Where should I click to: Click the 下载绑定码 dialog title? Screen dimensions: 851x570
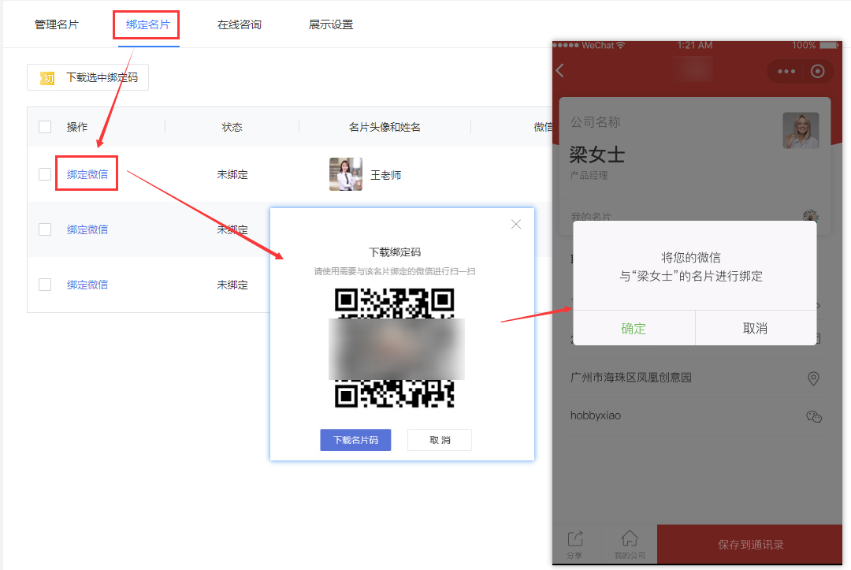[395, 251]
